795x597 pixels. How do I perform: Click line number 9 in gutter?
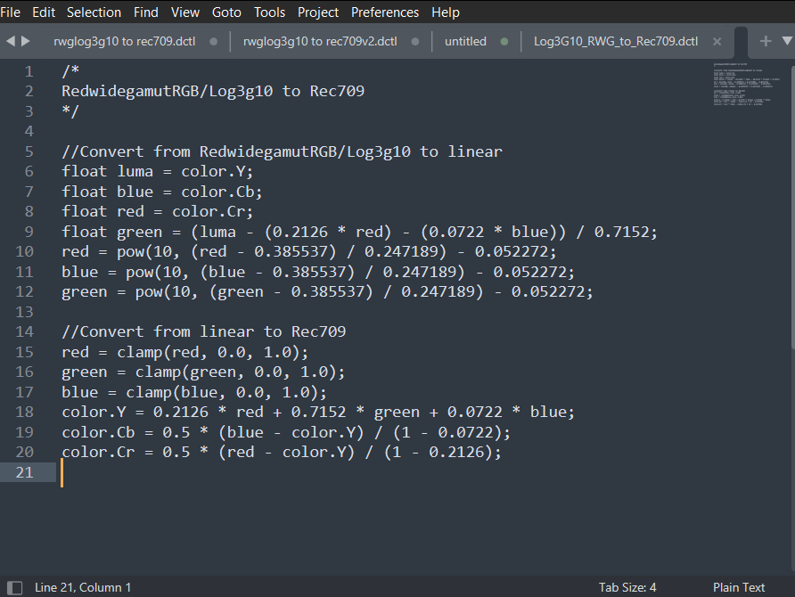[x=29, y=232]
